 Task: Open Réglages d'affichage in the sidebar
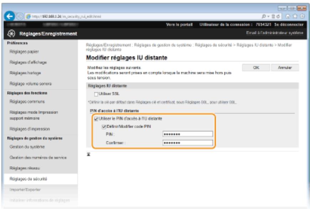[x=28, y=62]
